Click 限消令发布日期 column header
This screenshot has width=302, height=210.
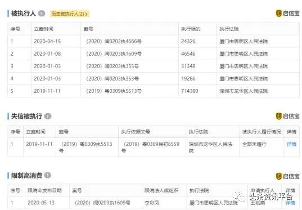[44, 190]
